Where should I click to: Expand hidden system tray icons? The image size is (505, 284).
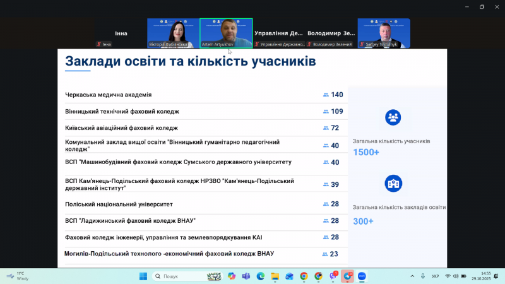pos(412,276)
